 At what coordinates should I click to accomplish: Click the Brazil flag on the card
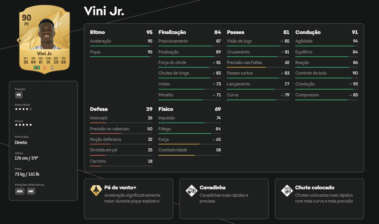37,68
